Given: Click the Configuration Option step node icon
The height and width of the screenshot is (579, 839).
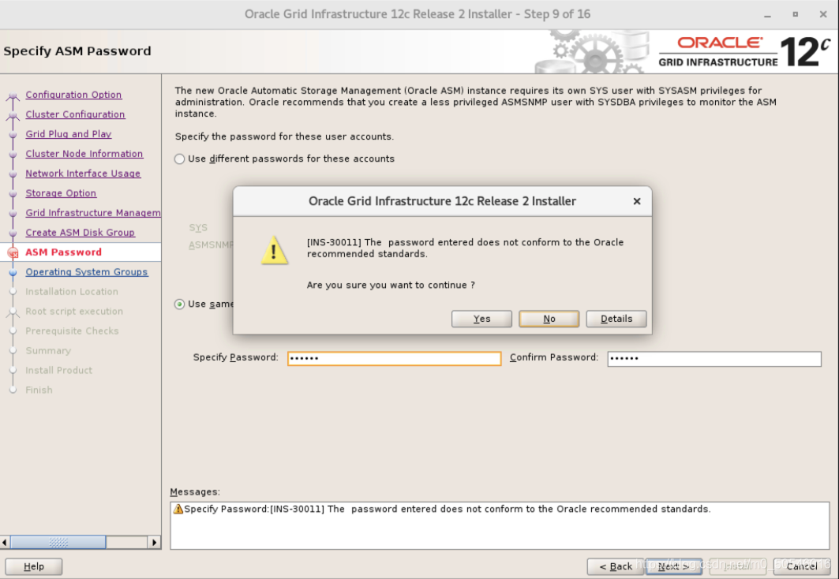Looking at the screenshot, I should coord(13,97).
